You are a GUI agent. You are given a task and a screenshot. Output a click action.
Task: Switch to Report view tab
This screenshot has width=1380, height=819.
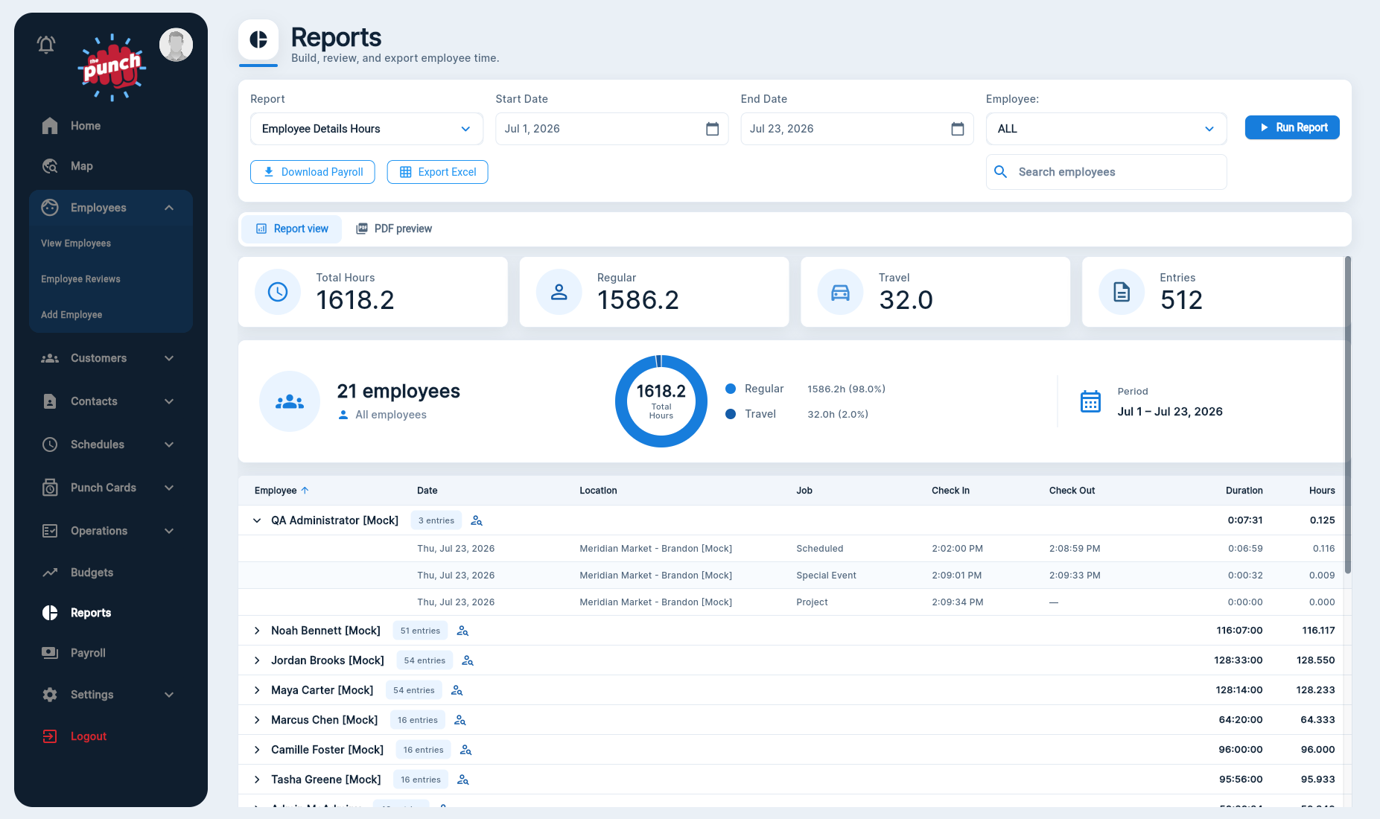point(292,229)
